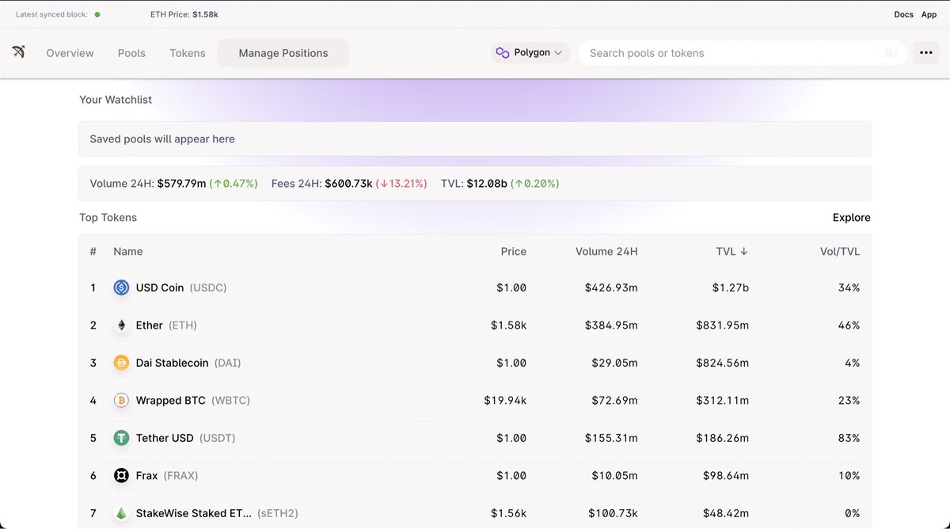Screen dimensions: 950x529
Task: Click the Frax token icon
Action: 121,476
